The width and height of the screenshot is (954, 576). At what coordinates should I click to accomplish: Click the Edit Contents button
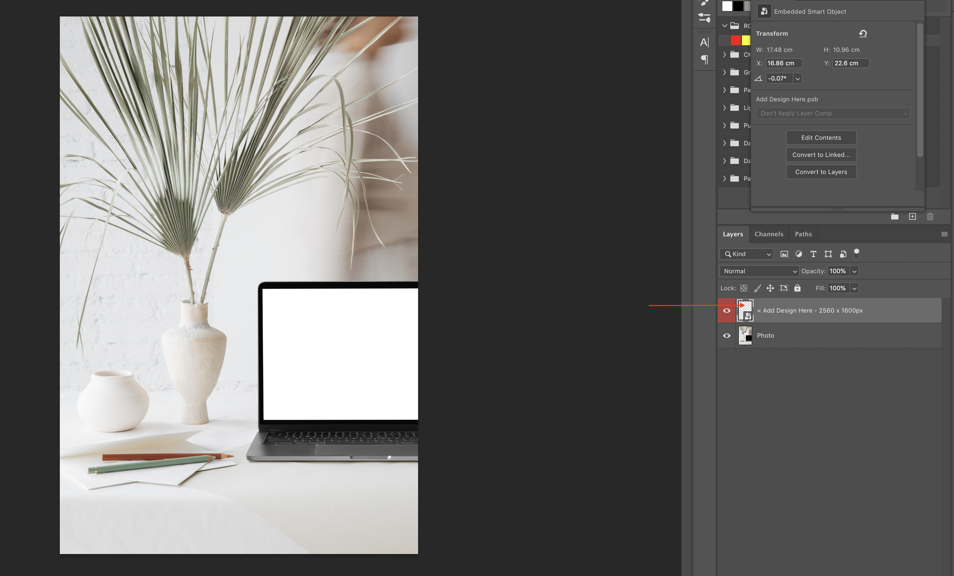point(821,138)
